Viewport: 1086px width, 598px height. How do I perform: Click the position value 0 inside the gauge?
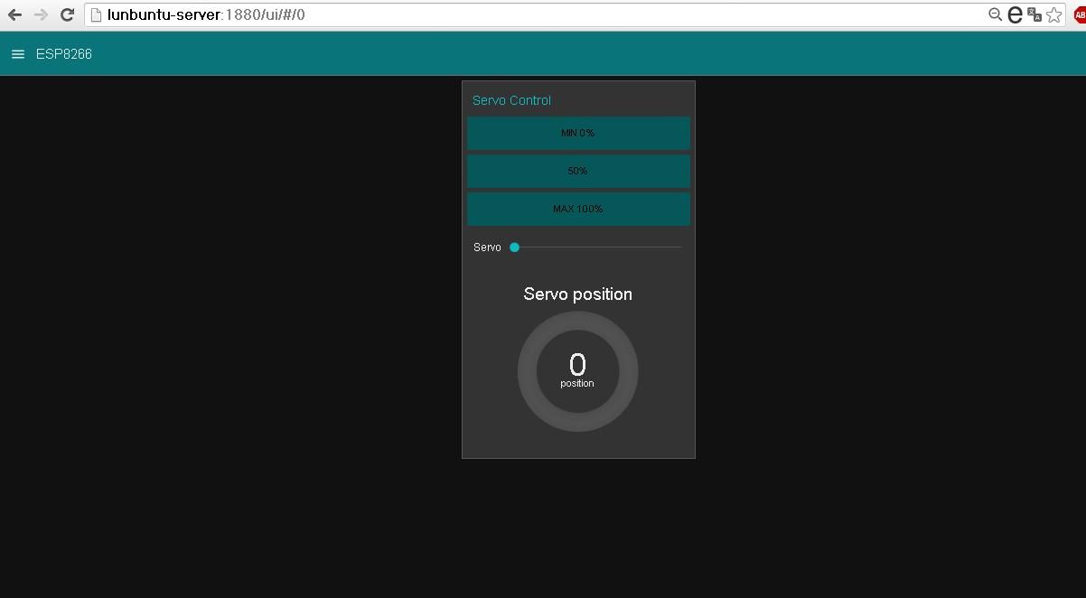tap(577, 365)
